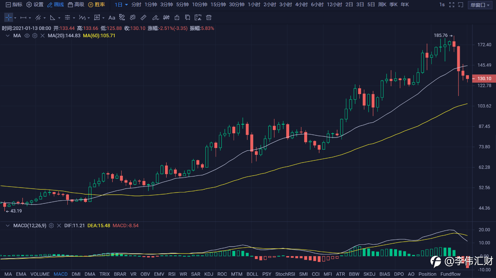Screen dimensions: 496x278
Task: Open the 胜率 win rate feature
Action: pos(97,5)
